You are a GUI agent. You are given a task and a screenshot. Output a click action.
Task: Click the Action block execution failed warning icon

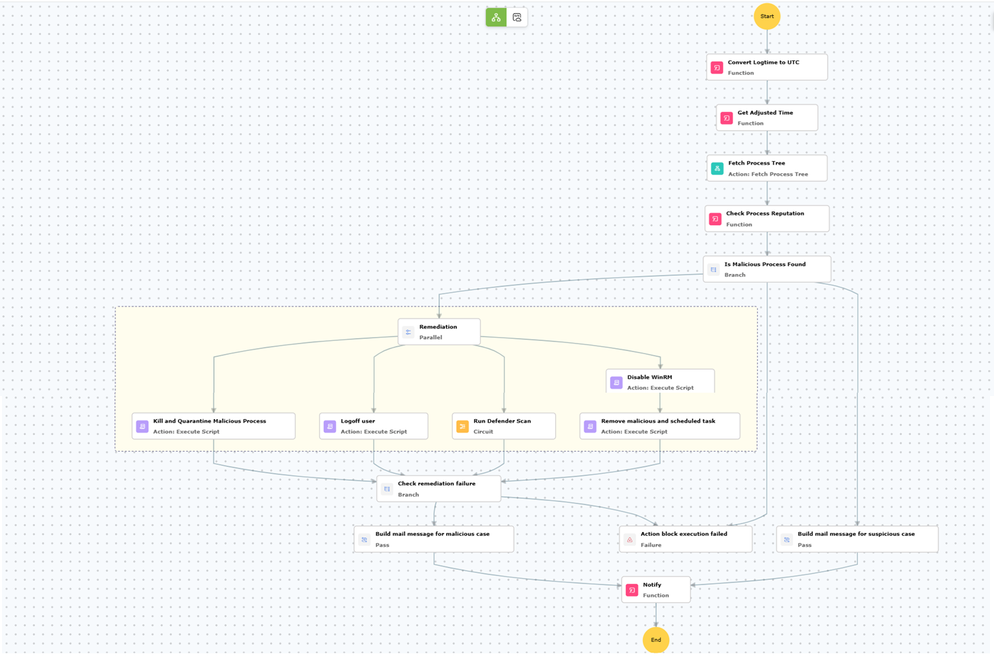point(629,540)
